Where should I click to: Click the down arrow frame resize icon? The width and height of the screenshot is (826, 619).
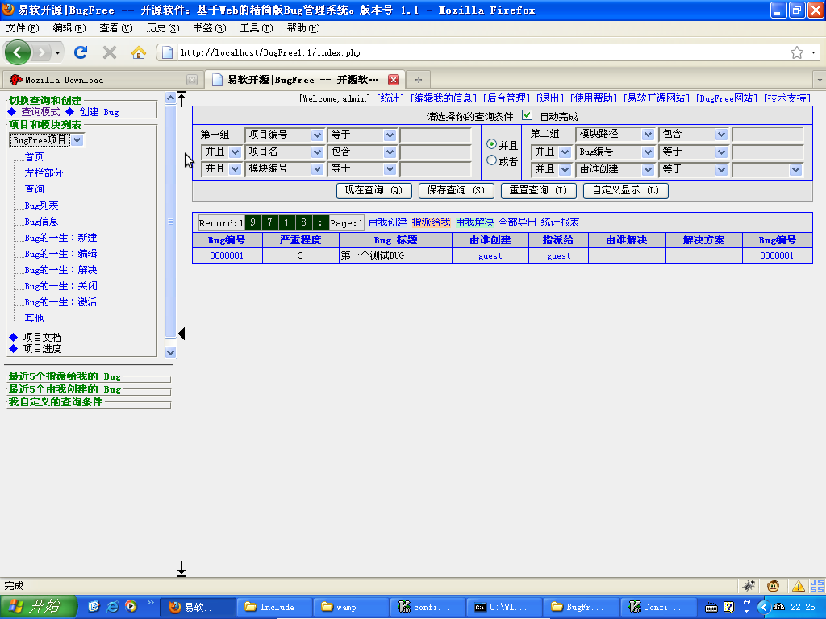point(181,568)
